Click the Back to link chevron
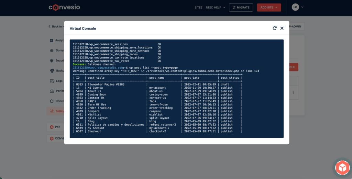 point(49,26)
